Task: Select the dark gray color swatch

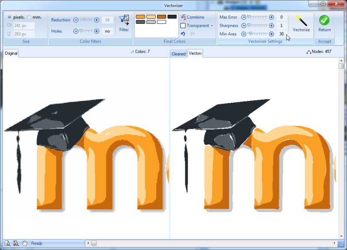Action: click(140, 22)
